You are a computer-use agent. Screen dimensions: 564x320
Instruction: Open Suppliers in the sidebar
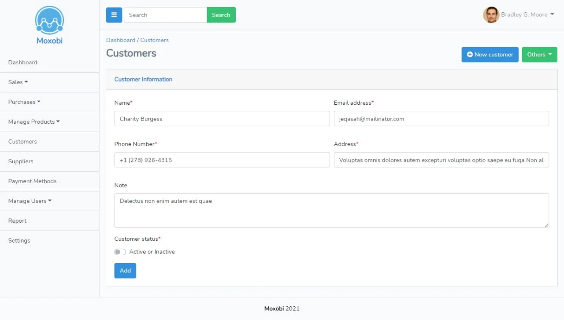pyautogui.click(x=21, y=162)
